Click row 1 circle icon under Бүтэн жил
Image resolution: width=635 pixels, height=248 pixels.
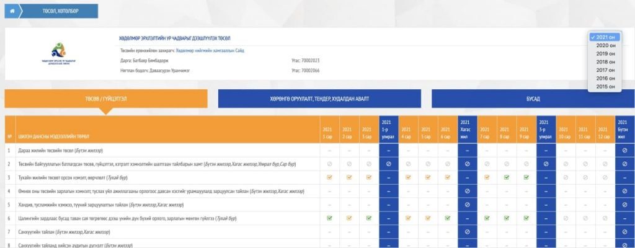tap(624, 150)
